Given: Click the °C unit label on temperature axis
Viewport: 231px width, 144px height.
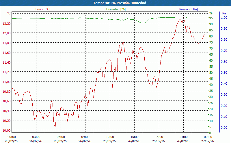Looking at the screenshot, I should (x=9, y=13).
